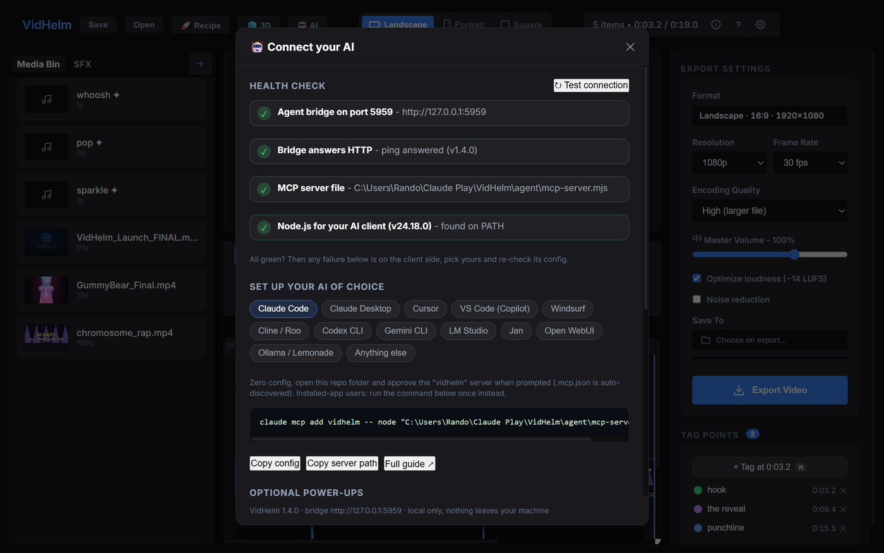Pick VS Code (Copilot) option
This screenshot has width=884, height=553.
click(x=494, y=309)
